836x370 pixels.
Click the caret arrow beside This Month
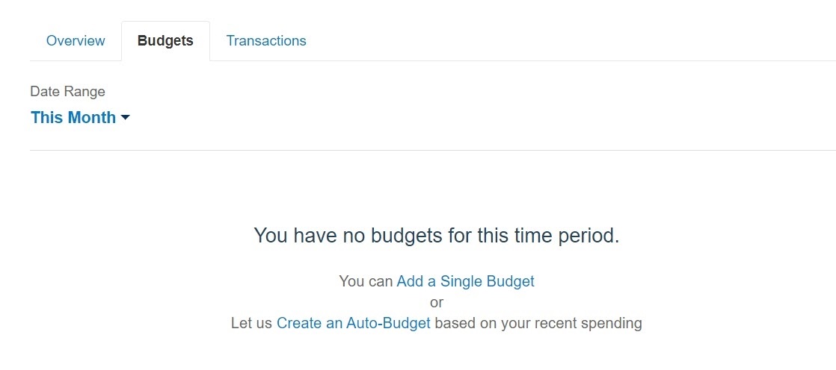[x=125, y=118]
